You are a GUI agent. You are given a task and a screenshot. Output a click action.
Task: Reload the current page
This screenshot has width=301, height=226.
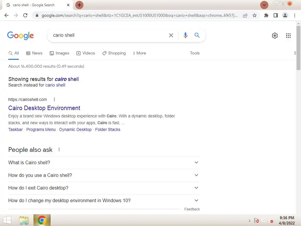[25, 15]
